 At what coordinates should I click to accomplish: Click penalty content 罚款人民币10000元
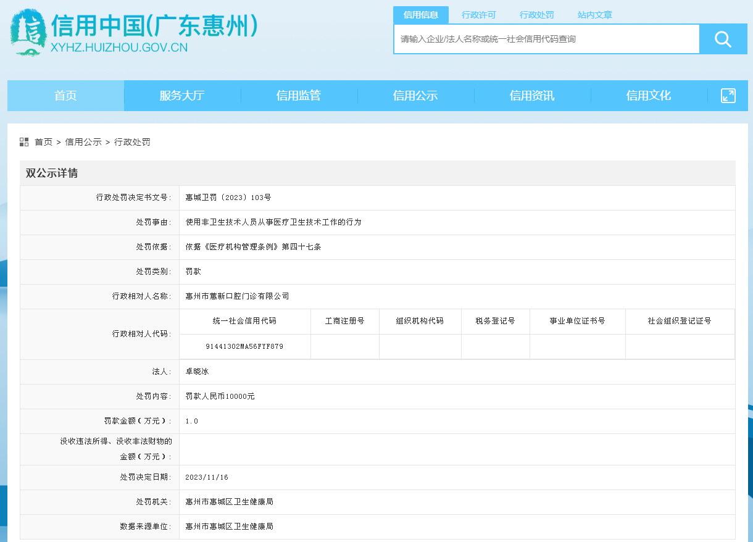[x=220, y=396]
